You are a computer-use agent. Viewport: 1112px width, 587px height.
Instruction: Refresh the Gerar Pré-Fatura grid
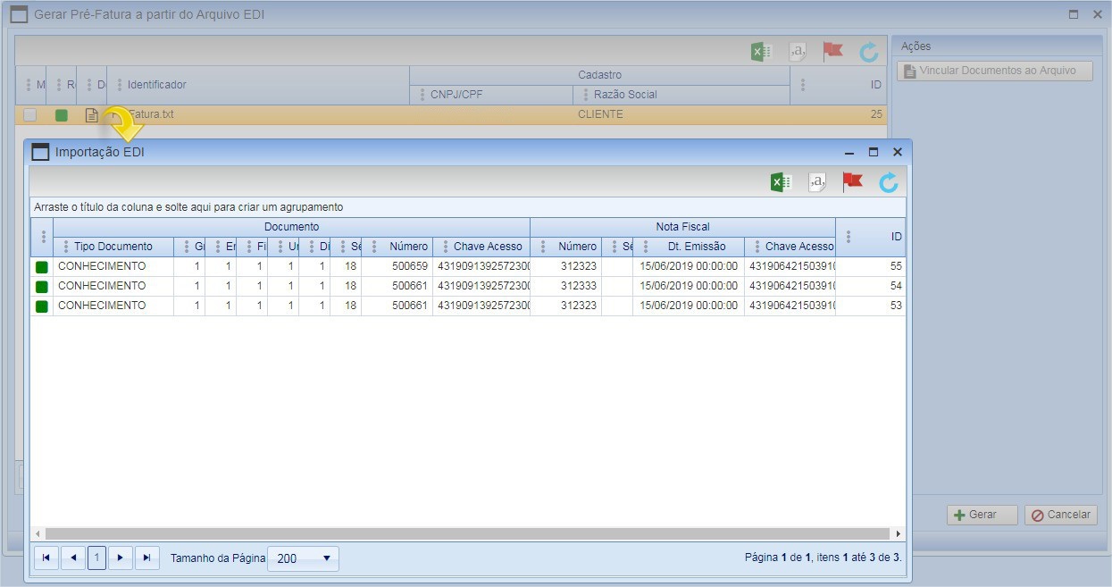point(868,52)
